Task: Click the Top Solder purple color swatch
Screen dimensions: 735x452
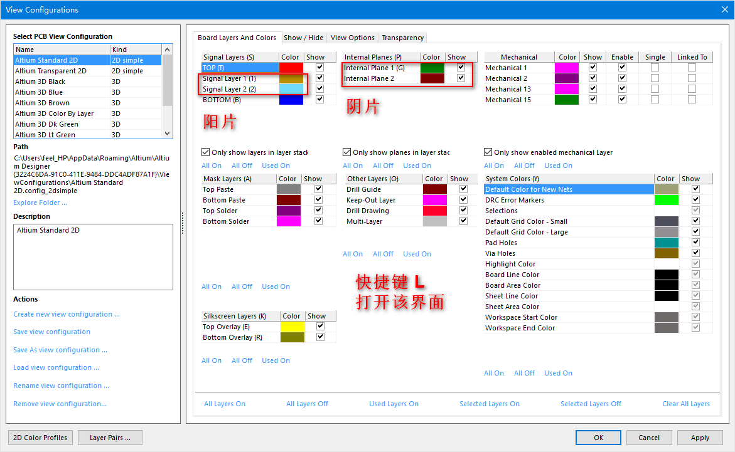Action: [289, 211]
